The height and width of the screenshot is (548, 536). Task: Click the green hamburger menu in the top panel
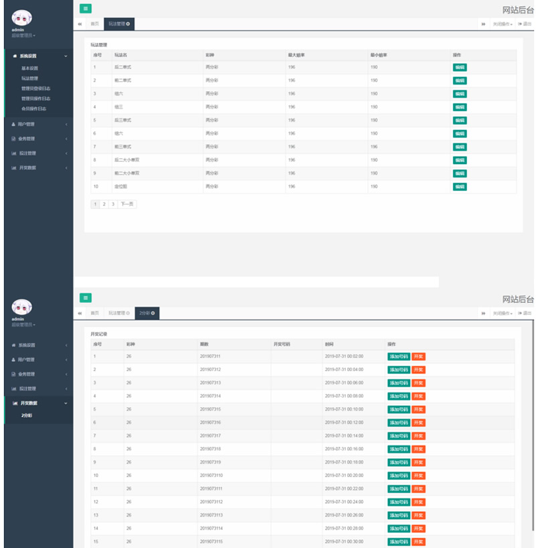(x=86, y=9)
